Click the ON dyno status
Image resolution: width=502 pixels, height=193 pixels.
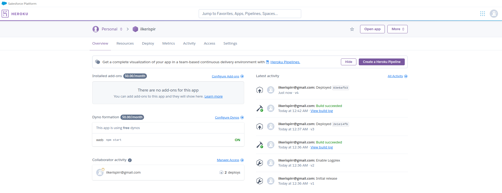click(237, 140)
